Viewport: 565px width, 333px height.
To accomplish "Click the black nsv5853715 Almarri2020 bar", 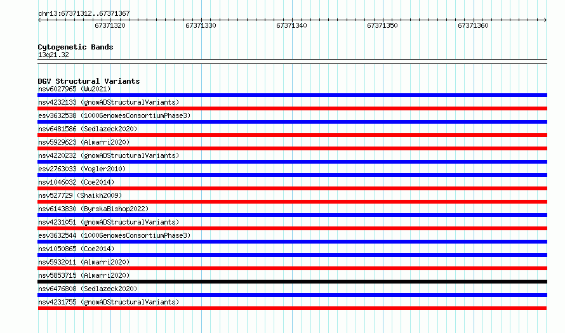I will click(292, 282).
